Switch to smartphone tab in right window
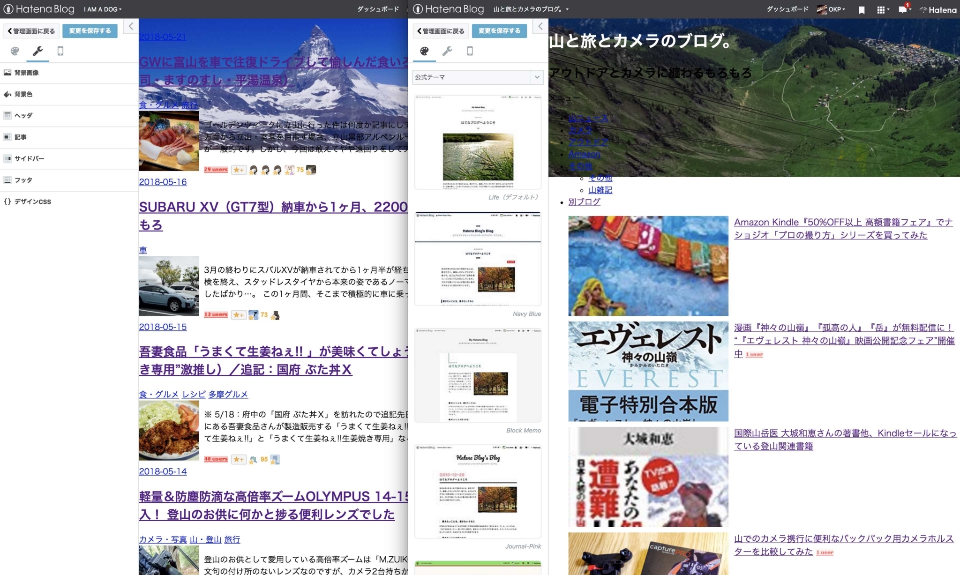The height and width of the screenshot is (575, 960). coord(470,51)
